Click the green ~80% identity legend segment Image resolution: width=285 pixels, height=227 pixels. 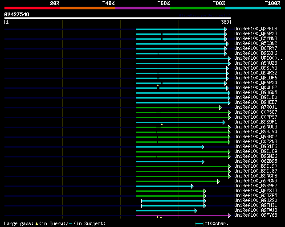click(x=197, y=8)
